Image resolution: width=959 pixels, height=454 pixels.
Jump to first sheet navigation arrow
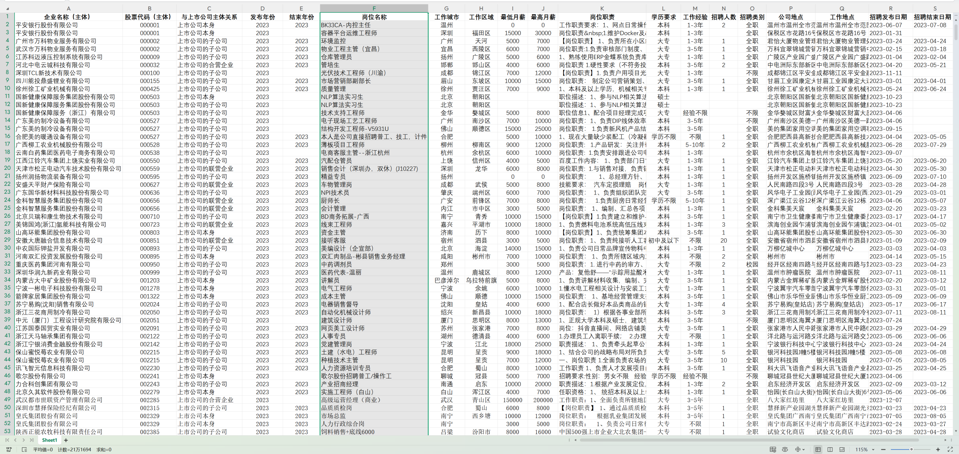(7, 440)
